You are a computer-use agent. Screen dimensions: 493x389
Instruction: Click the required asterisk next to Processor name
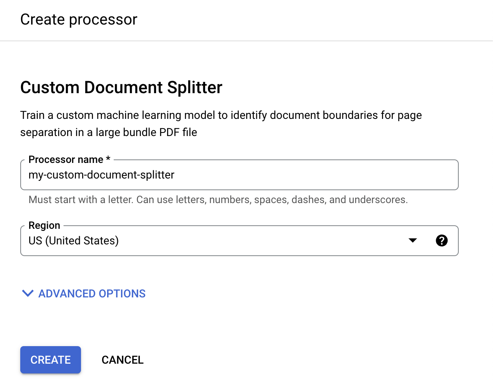(x=108, y=159)
